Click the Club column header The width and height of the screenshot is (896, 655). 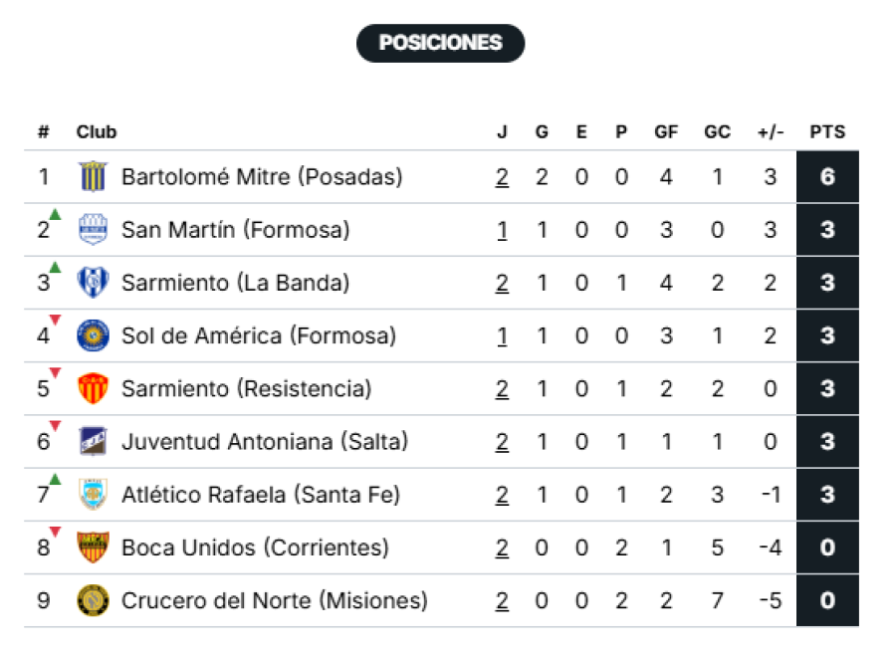coord(97,131)
